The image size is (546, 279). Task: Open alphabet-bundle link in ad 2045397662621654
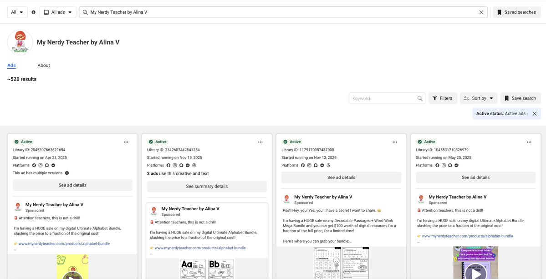(64, 244)
